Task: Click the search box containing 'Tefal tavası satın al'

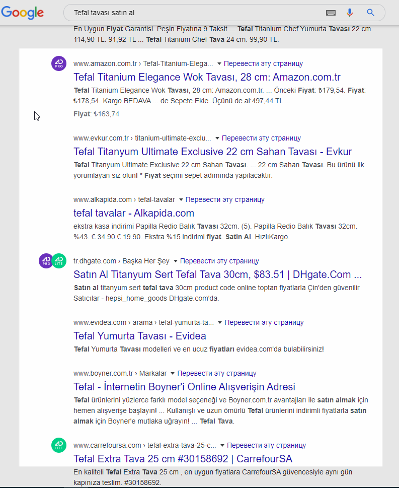Action: [x=196, y=13]
